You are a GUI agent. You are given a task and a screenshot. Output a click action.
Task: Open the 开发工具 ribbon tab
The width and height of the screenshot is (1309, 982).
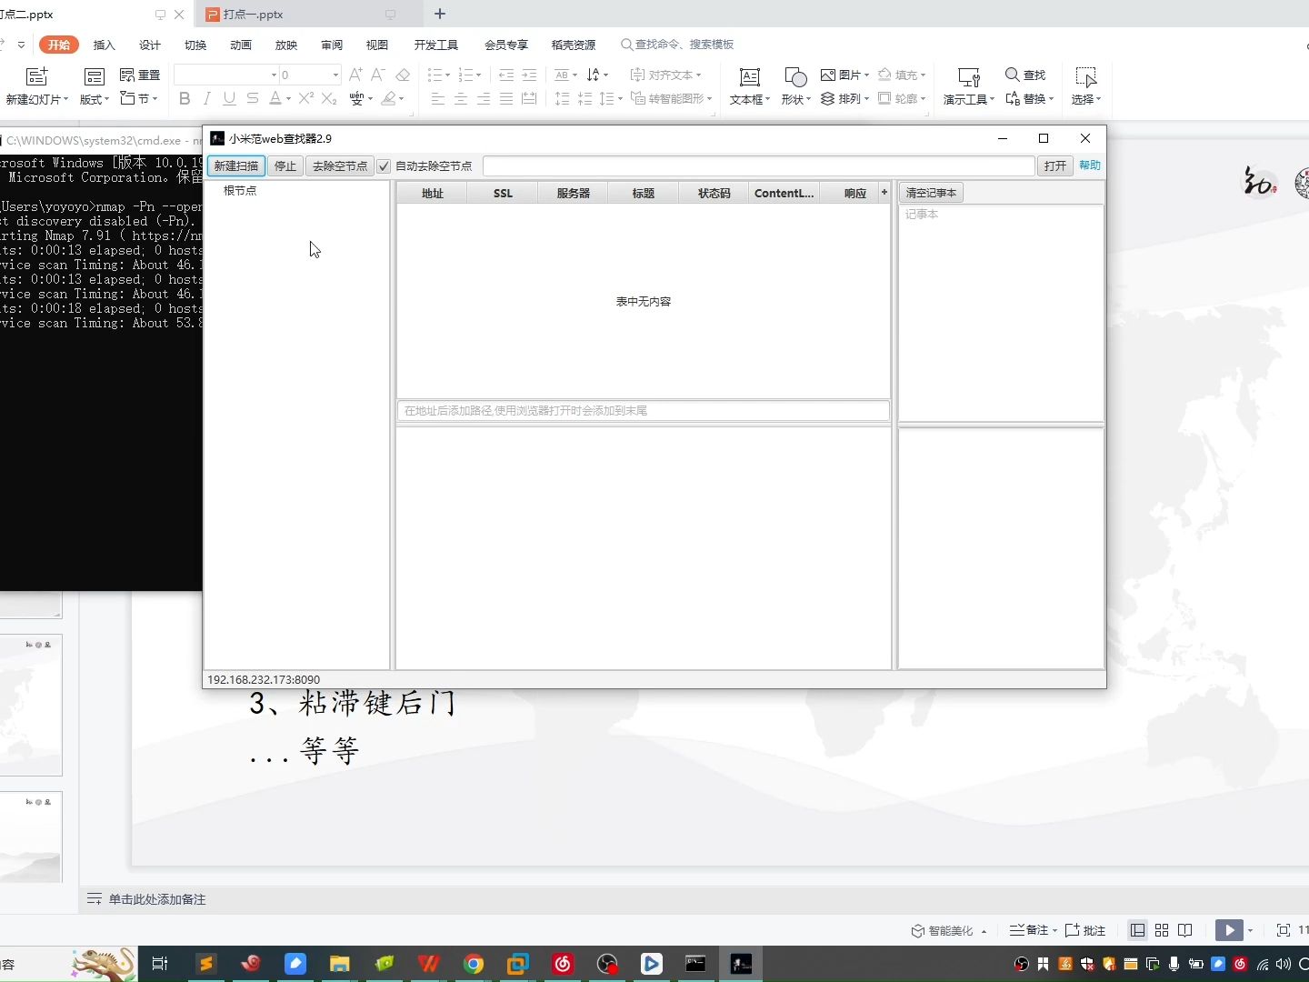point(436,45)
